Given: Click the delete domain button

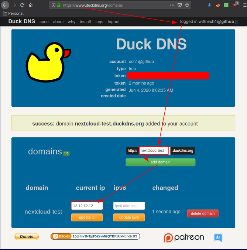Looking at the screenshot, I should click(203, 213).
